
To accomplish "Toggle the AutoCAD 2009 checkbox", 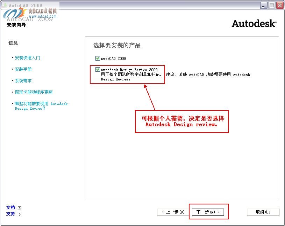I will [x=98, y=58].
